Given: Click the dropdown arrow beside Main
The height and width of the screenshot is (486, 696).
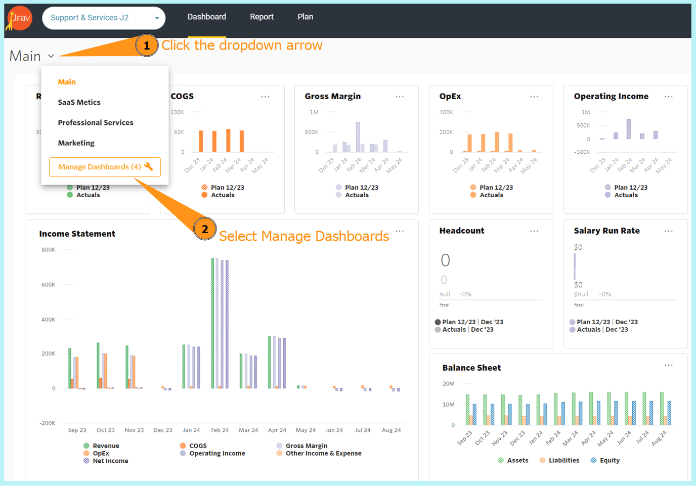Looking at the screenshot, I should pos(51,56).
